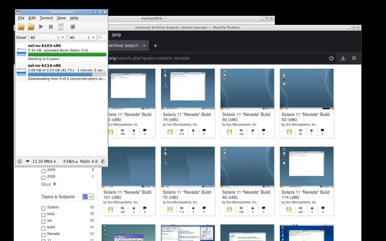Select the iso topic checkbox

click(x=43, y=221)
